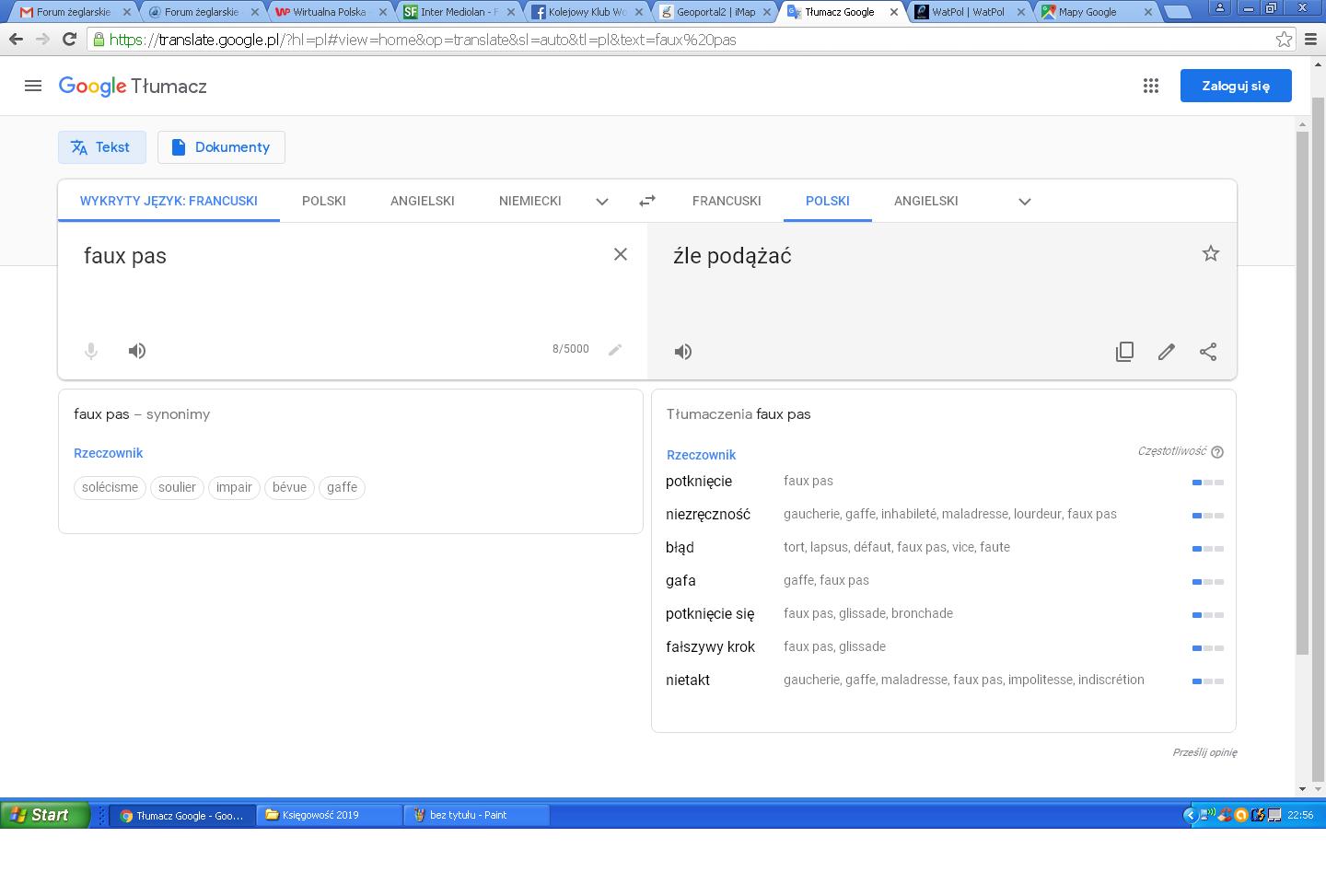Click the synonym chip 'soulier'
Image resolution: width=1326 pixels, height=884 pixels.
[x=177, y=487]
